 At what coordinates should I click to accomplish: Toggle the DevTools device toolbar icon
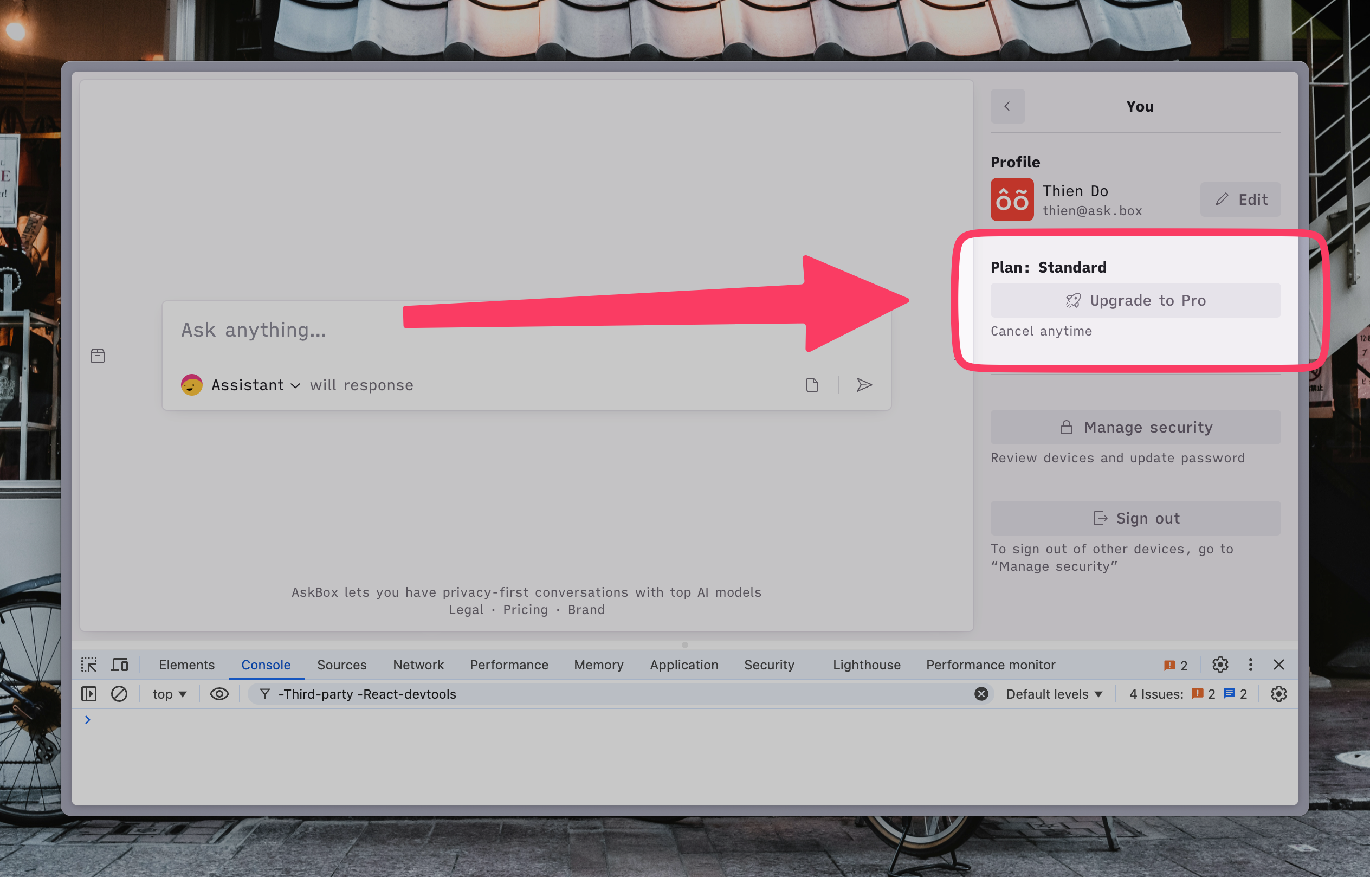click(120, 665)
